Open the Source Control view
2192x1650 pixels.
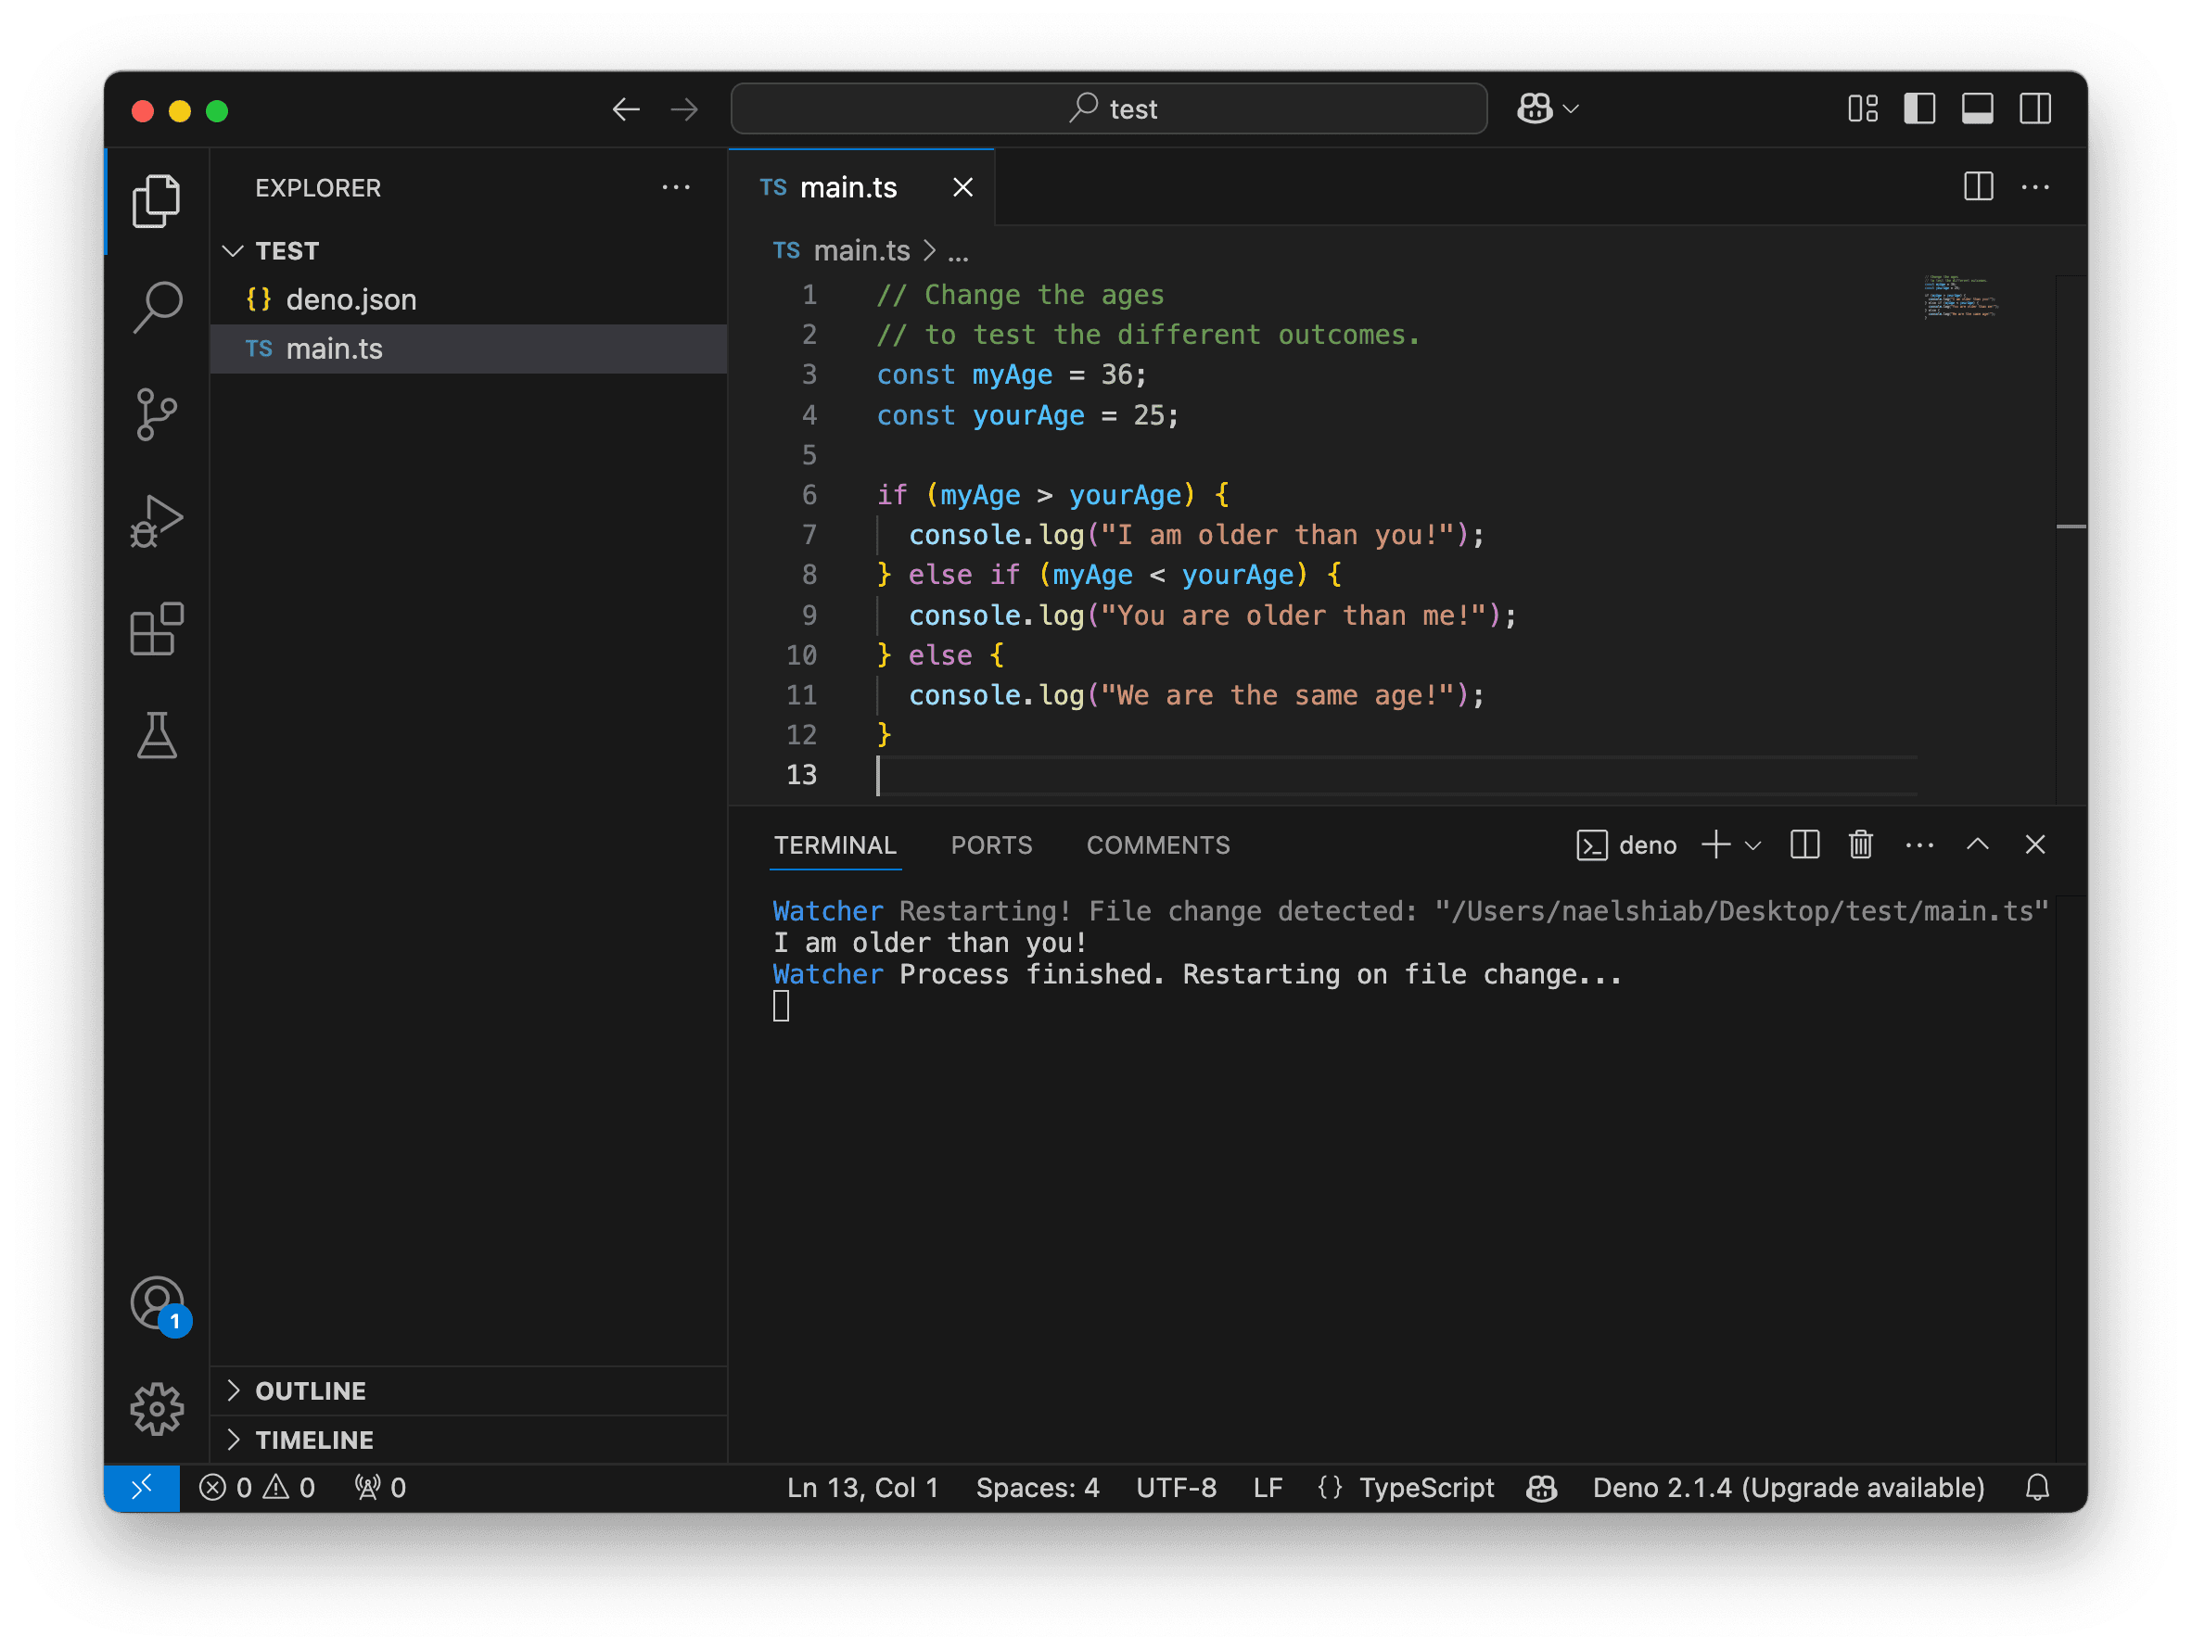157,414
